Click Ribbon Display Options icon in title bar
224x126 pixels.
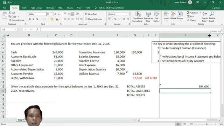197,2
